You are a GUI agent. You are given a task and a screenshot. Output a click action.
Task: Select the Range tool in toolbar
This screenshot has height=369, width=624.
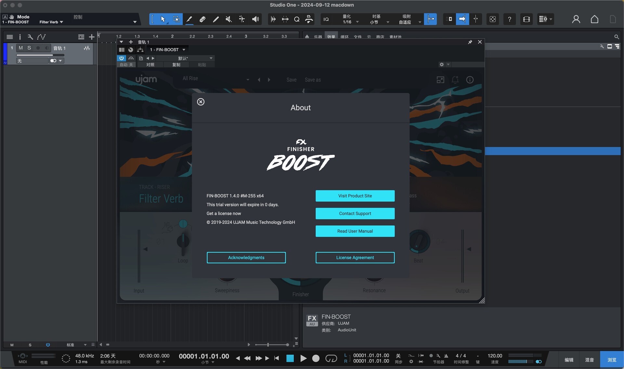pyautogui.click(x=176, y=19)
